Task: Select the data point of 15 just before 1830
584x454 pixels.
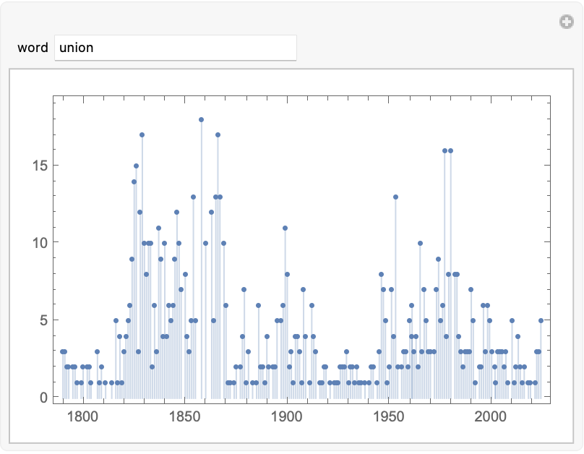Action: pyautogui.click(x=136, y=166)
